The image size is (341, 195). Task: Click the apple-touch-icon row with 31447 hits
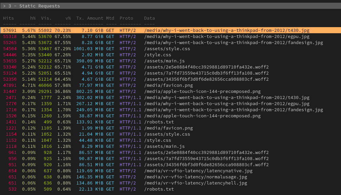202,92
